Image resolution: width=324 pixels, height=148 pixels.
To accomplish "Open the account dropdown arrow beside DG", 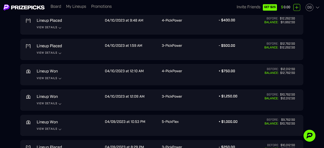I will click(x=318, y=8).
